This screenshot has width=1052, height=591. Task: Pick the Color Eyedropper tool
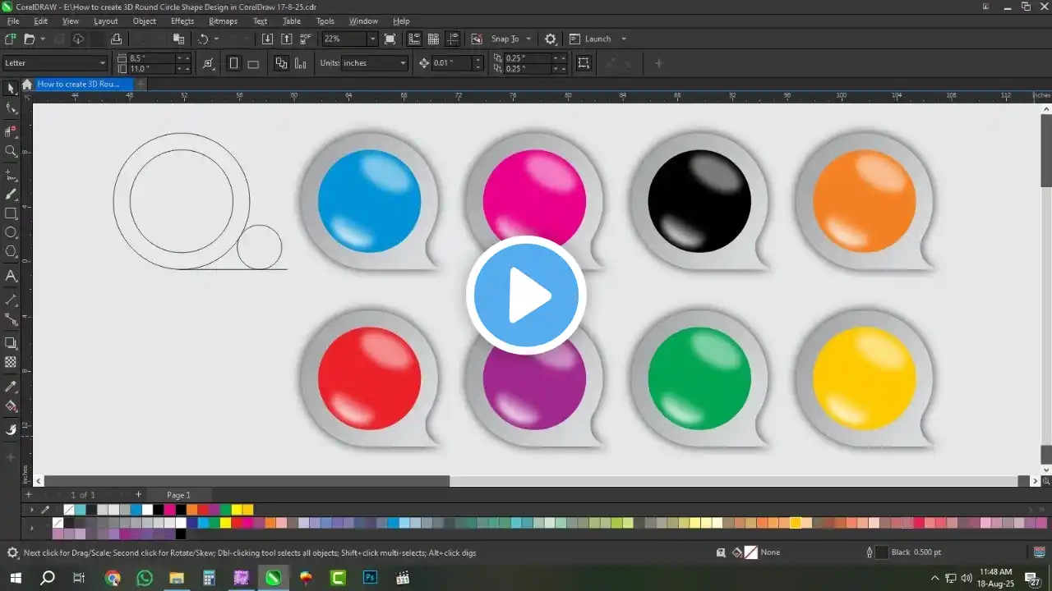[11, 387]
